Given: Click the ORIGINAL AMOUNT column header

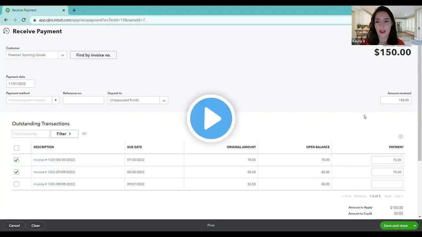Looking at the screenshot, I should click(241, 147).
